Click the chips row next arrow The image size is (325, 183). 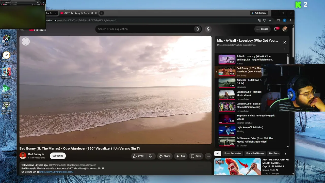pos(285,154)
